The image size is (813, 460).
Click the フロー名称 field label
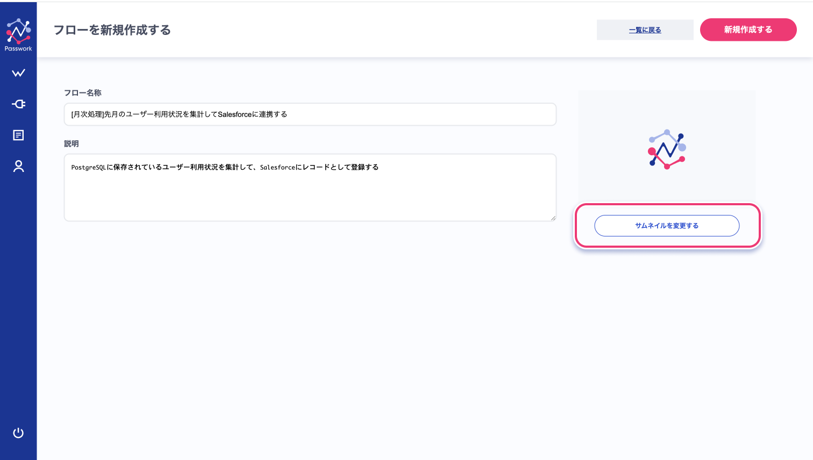coord(83,93)
